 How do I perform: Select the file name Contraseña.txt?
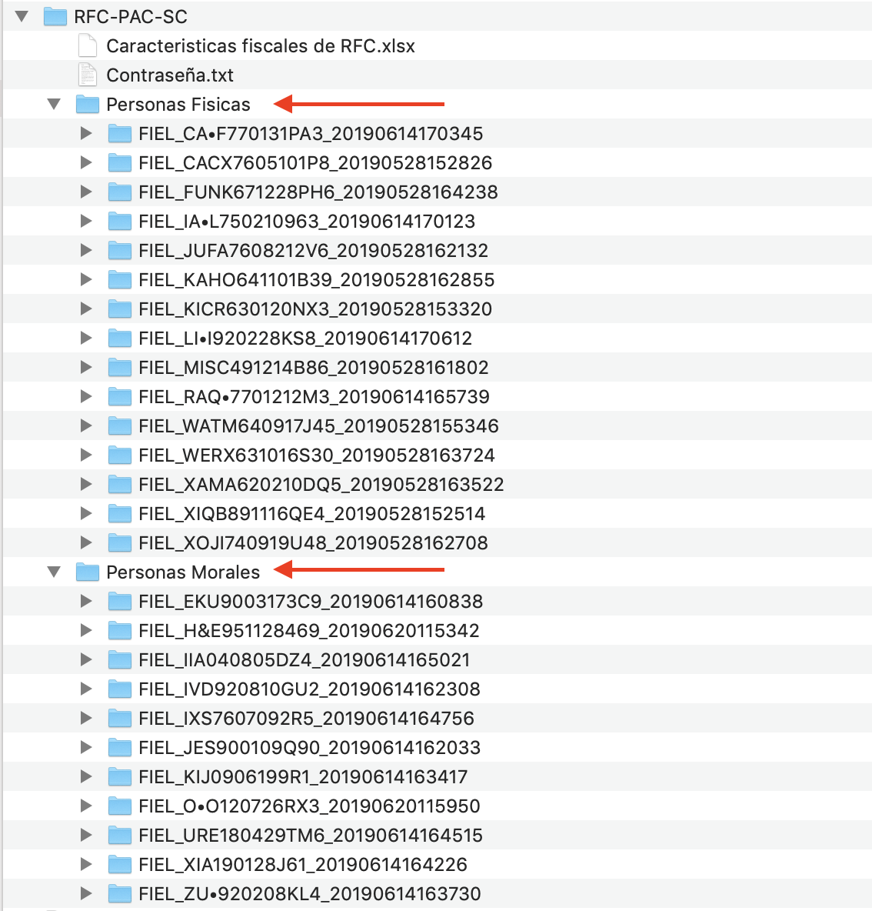(x=169, y=75)
